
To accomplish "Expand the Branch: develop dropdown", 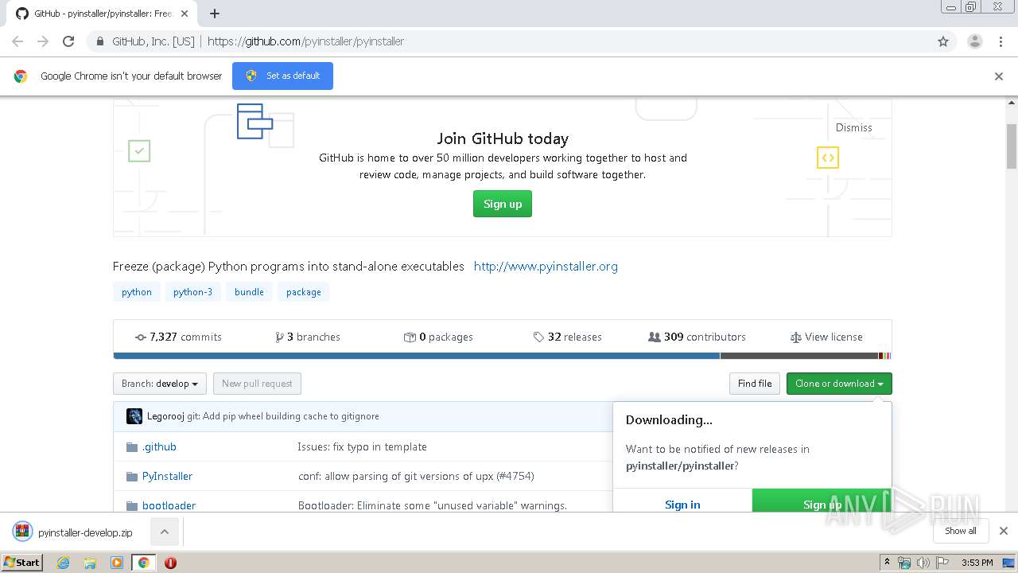I will click(160, 384).
